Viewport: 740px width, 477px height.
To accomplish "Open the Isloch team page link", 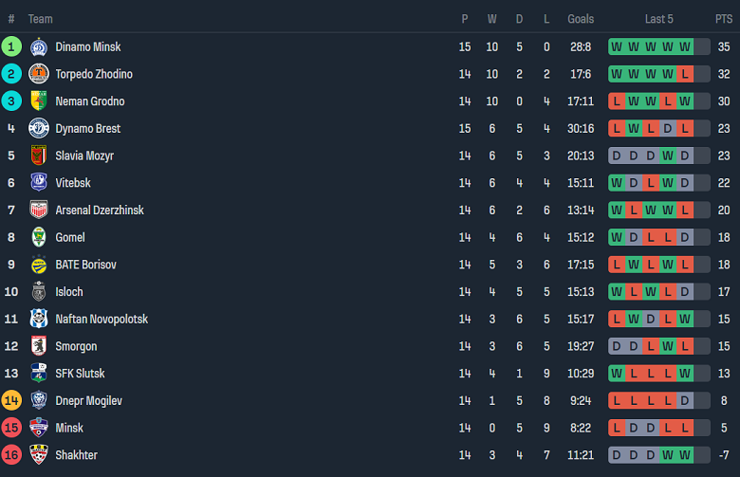I will tap(69, 292).
